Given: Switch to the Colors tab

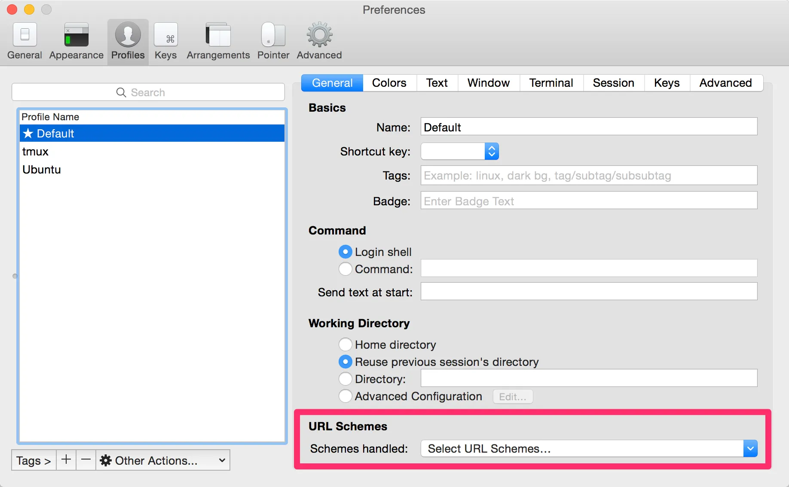Looking at the screenshot, I should [389, 82].
